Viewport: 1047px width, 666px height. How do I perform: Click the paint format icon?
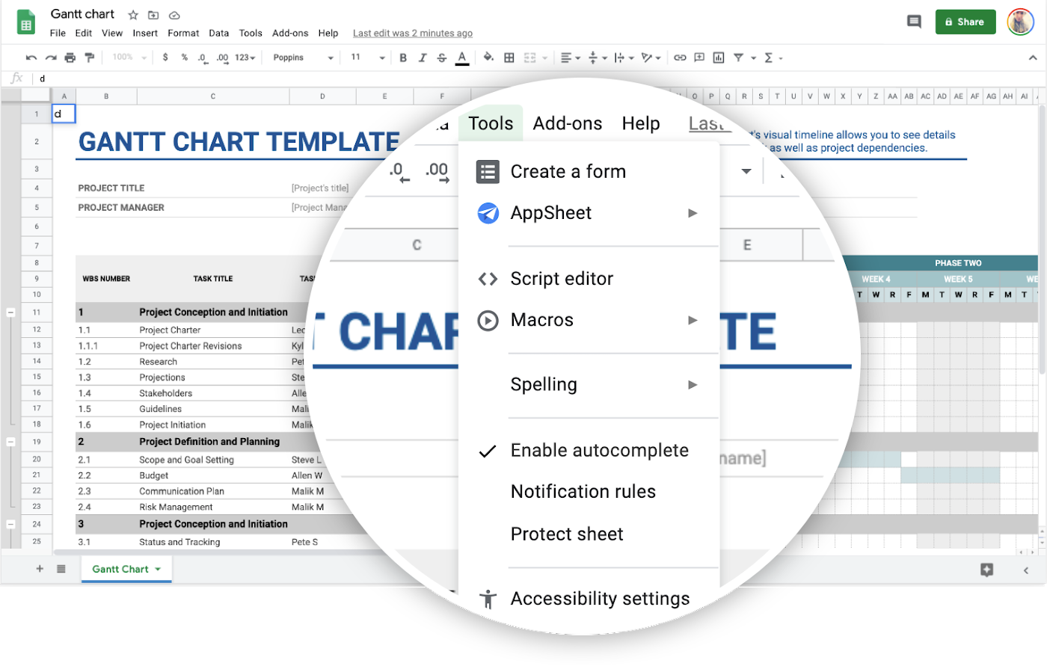90,58
